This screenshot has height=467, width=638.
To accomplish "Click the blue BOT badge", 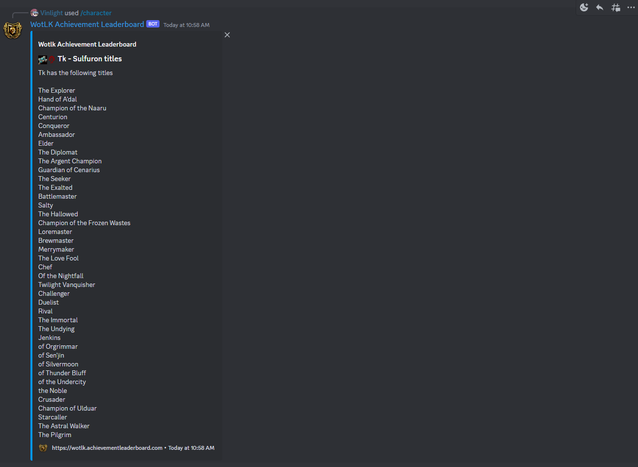I will [x=153, y=24].
